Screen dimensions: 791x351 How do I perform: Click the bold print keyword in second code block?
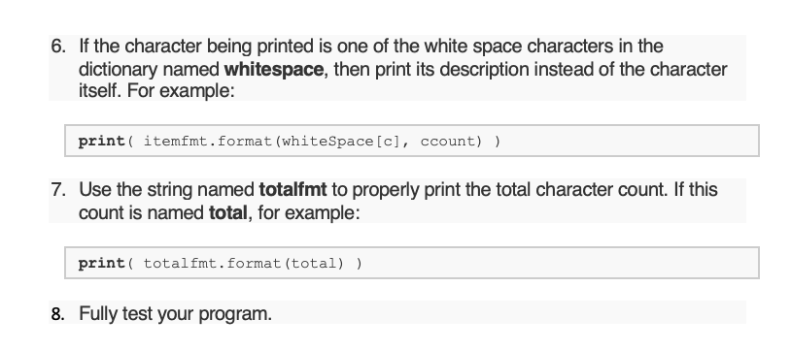click(x=101, y=264)
